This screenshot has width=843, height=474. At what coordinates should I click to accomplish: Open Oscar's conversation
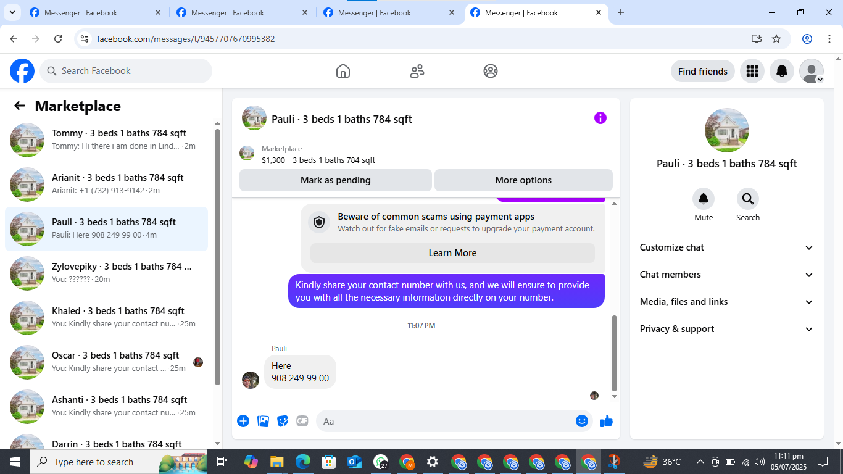click(x=107, y=362)
